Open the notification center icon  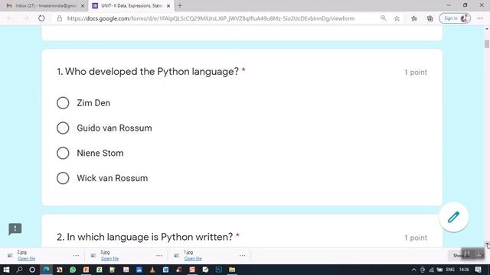click(x=479, y=270)
